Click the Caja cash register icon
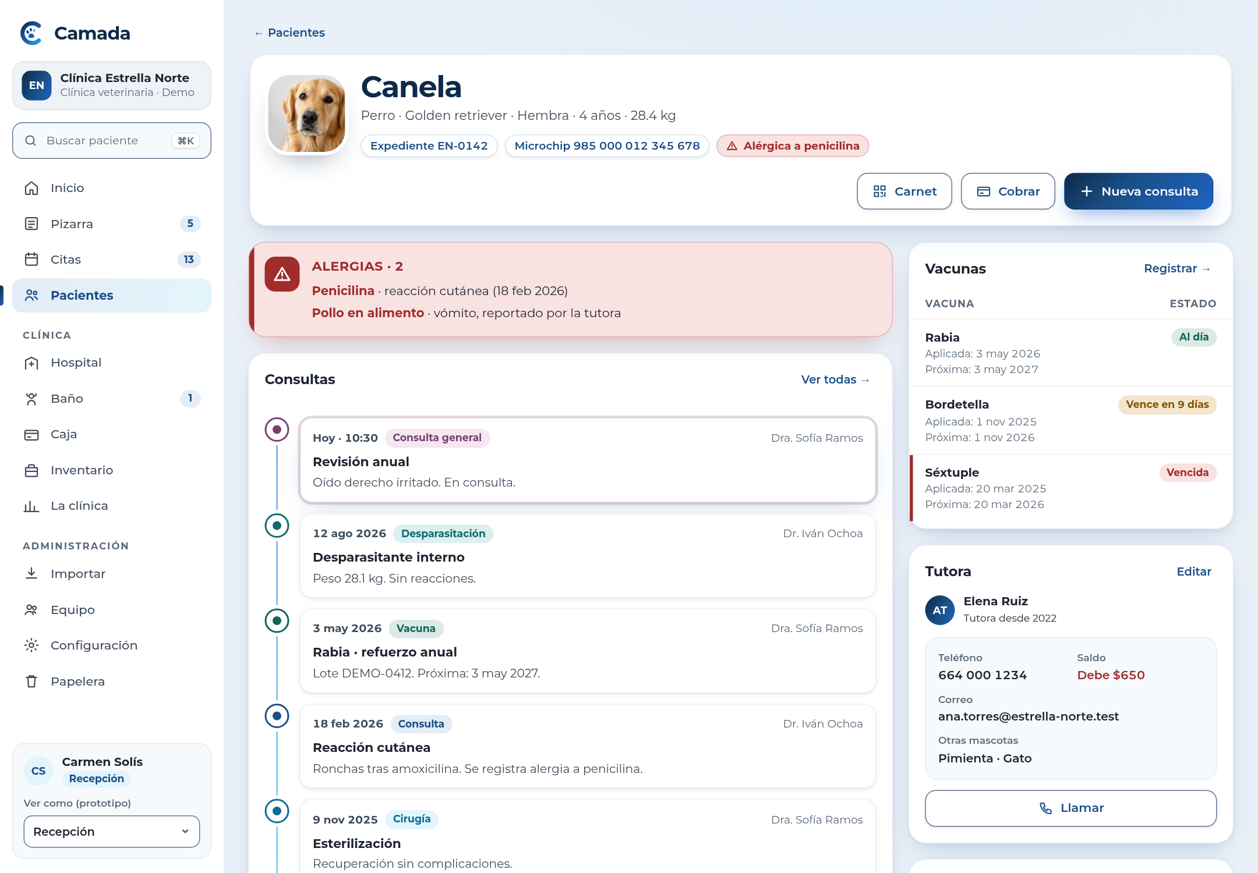 (x=31, y=435)
